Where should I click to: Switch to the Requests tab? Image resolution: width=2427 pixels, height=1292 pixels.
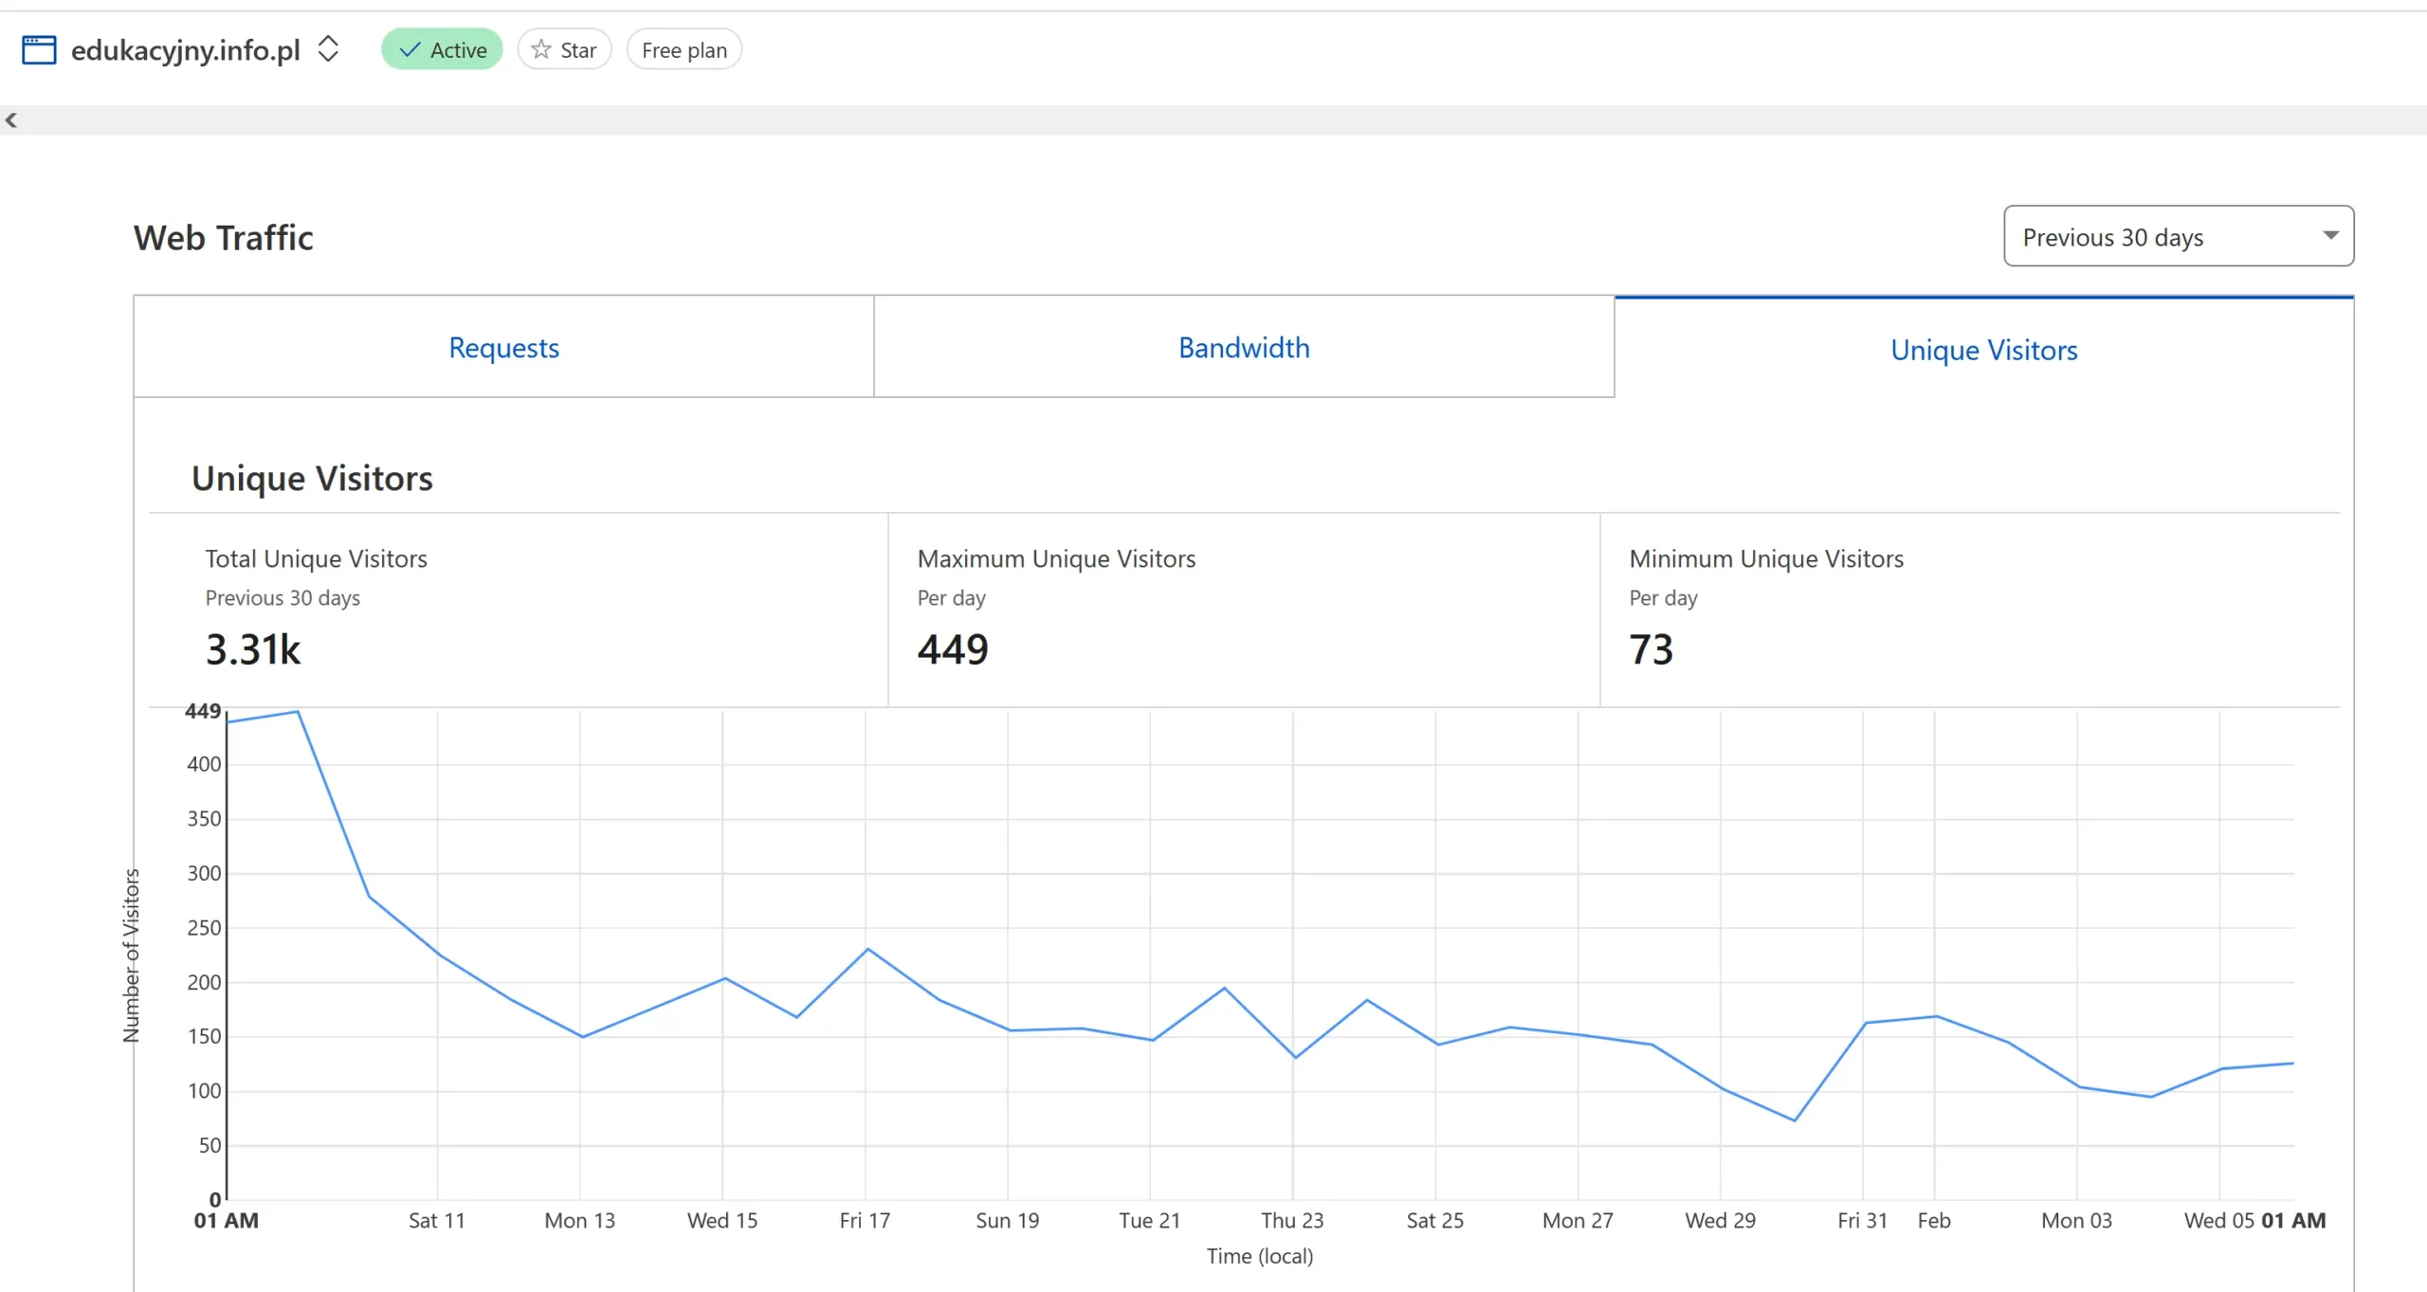[503, 348]
